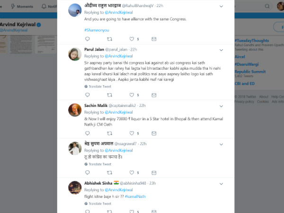Reply to the ssagrawal7 tweet

pyautogui.click(x=87, y=173)
